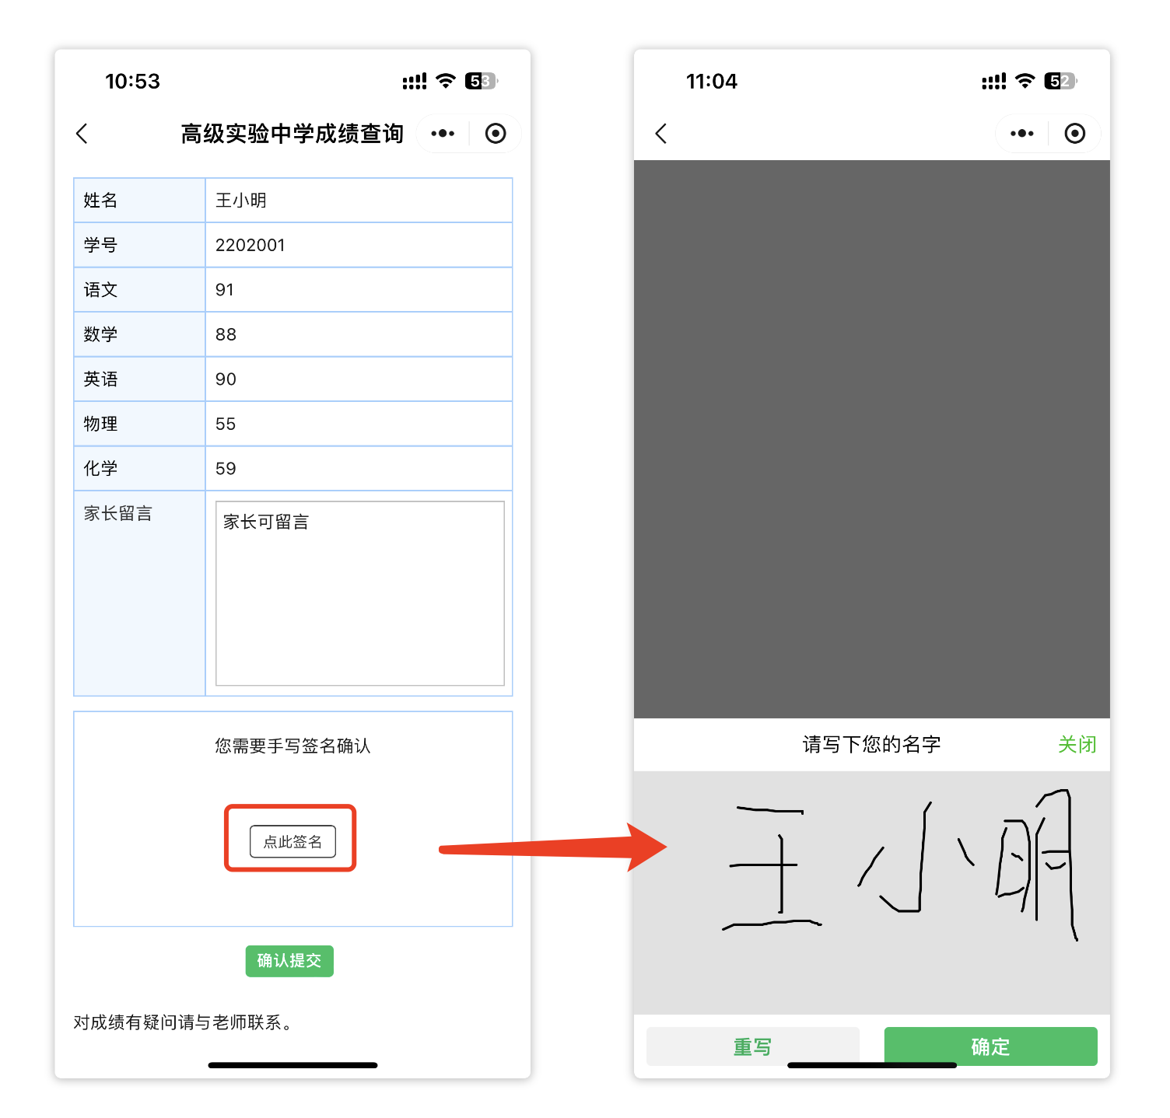The image size is (1170, 1118).
Task: Select the student name cell 王小明
Action: [x=358, y=201]
